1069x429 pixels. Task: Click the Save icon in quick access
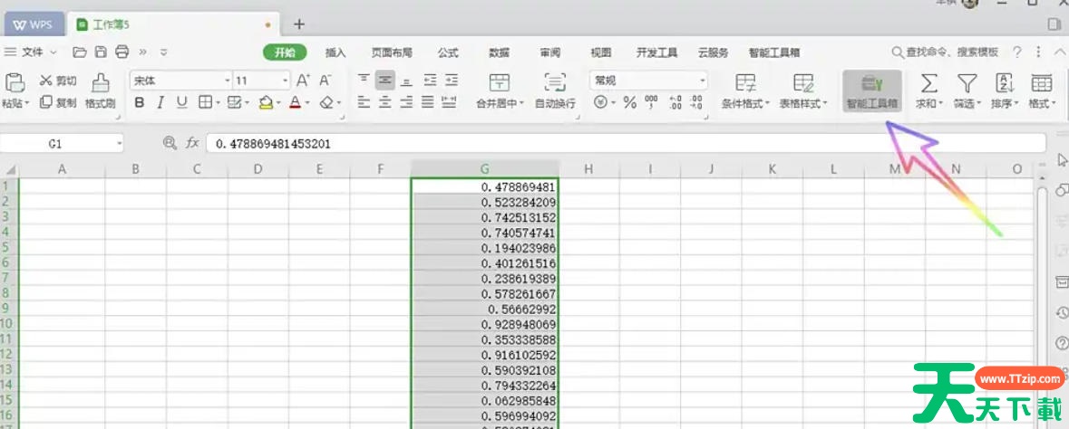(x=101, y=52)
